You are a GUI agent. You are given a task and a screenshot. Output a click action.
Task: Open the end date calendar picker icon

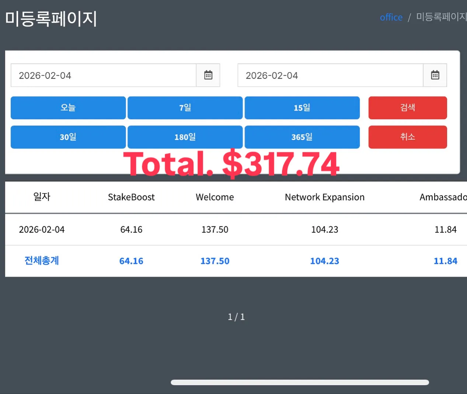tap(435, 75)
